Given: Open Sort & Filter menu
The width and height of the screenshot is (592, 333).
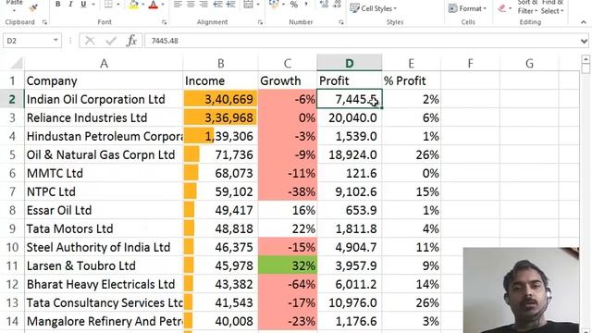Looking at the screenshot, I should [x=527, y=6].
